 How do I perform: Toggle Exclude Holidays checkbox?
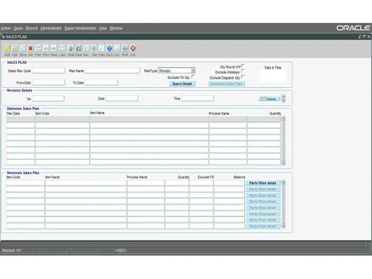tap(243, 71)
